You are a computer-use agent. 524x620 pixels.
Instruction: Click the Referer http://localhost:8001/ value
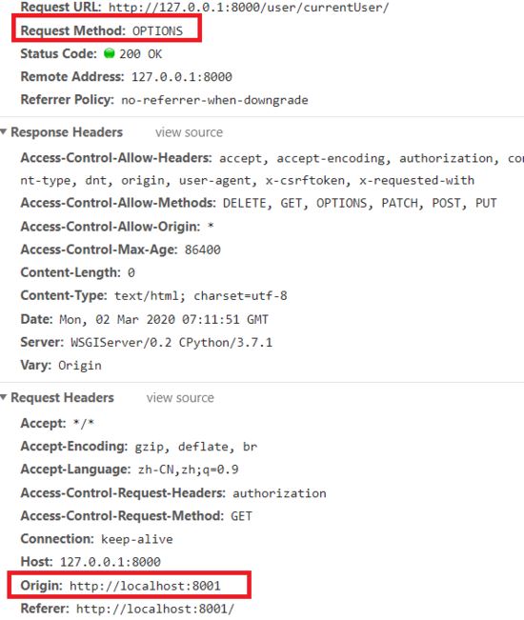155,609
